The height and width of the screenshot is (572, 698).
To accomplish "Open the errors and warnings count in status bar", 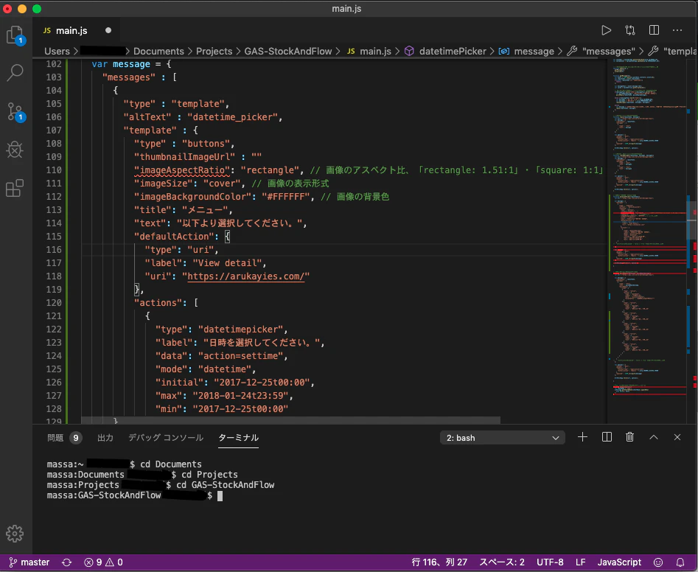I will pos(104,562).
